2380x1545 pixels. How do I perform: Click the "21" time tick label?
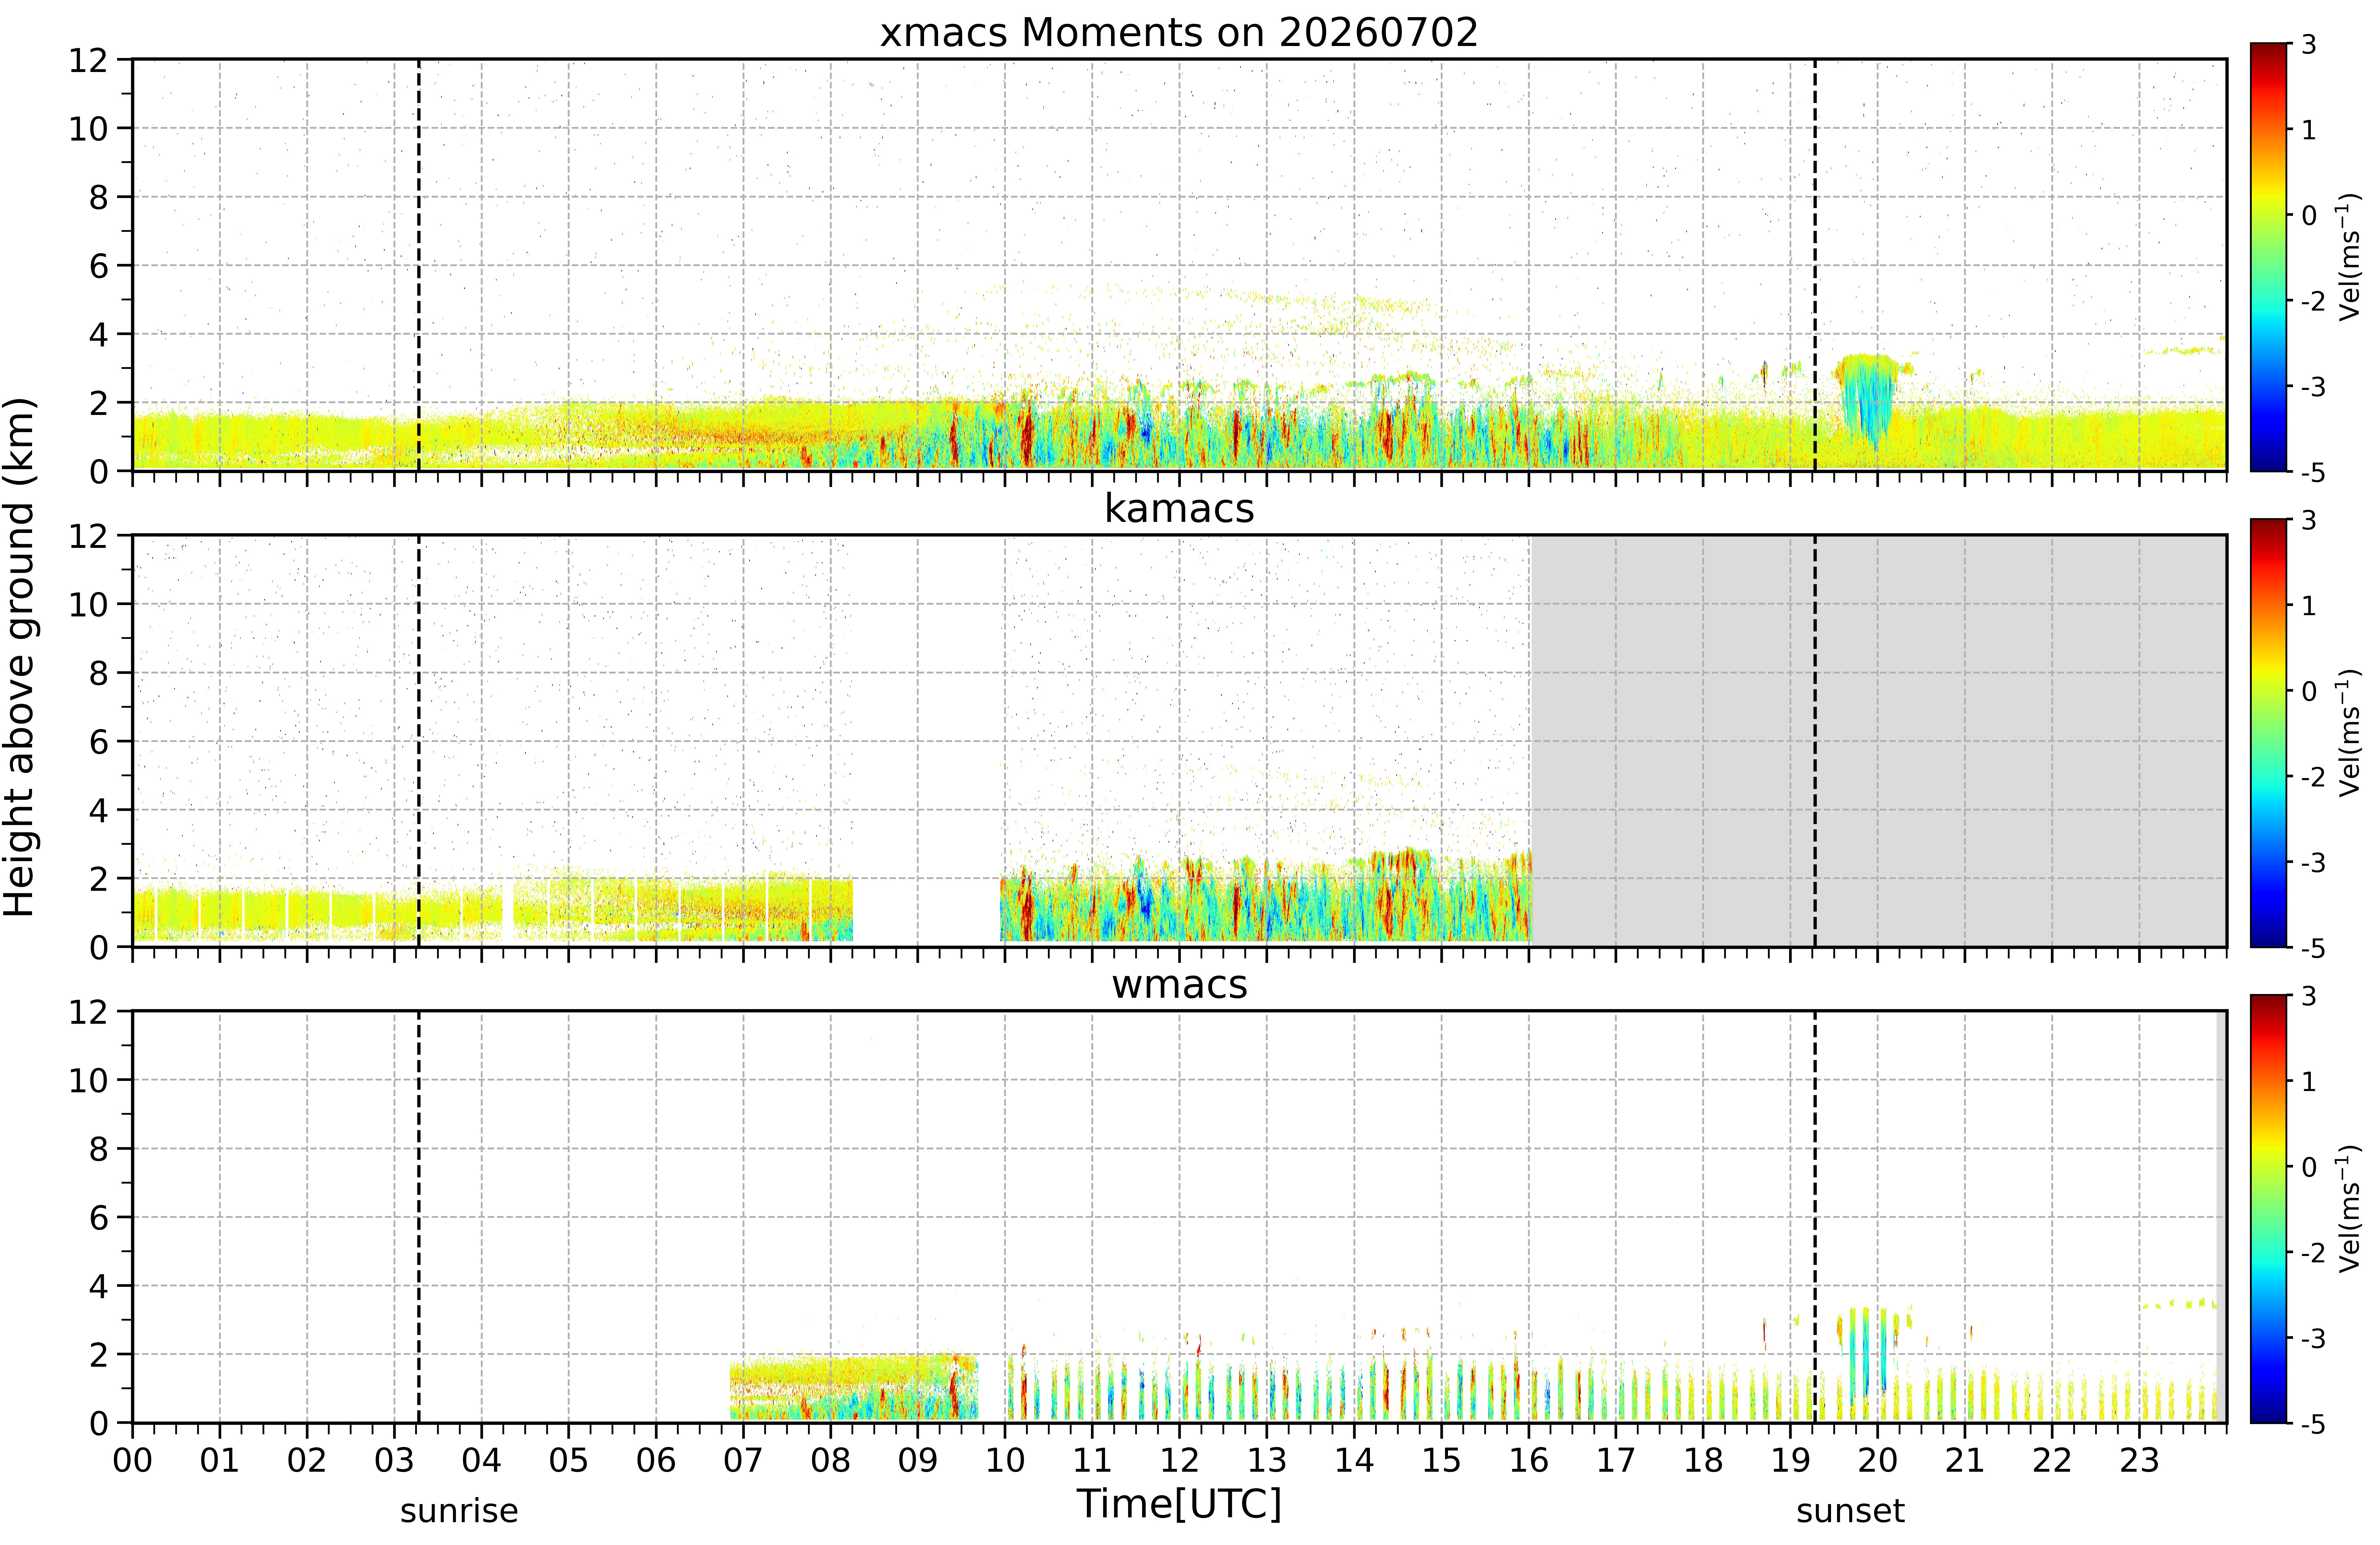(x=1965, y=1461)
